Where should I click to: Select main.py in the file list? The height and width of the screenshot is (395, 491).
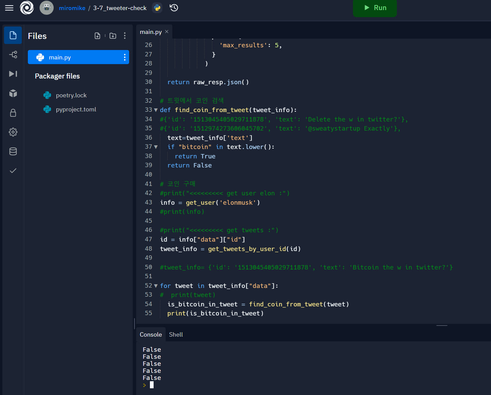78,57
